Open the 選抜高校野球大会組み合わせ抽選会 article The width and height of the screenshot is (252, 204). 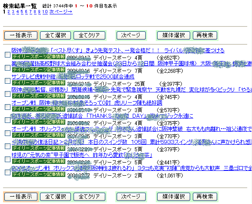(x=131, y=64)
